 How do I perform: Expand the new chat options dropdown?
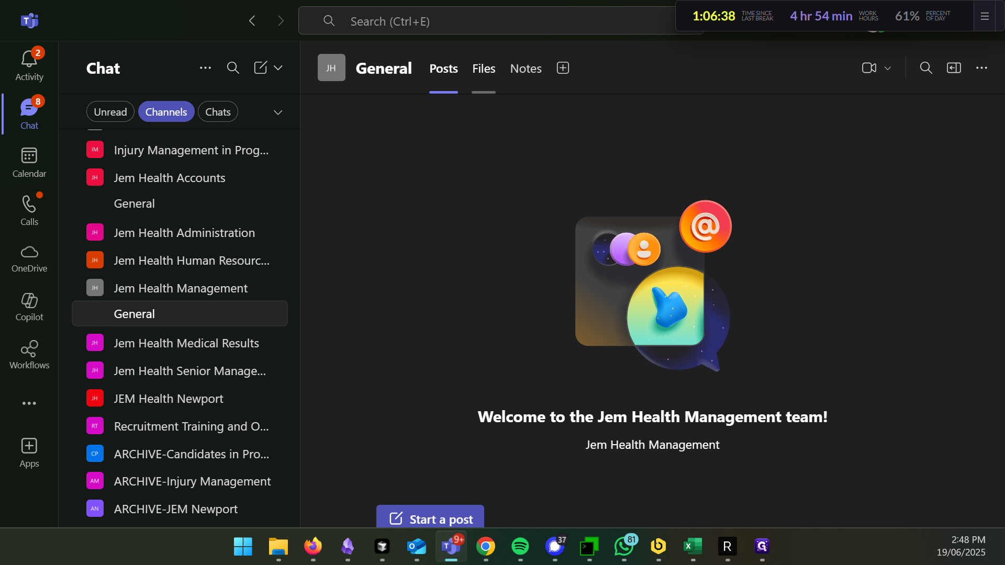tap(278, 68)
